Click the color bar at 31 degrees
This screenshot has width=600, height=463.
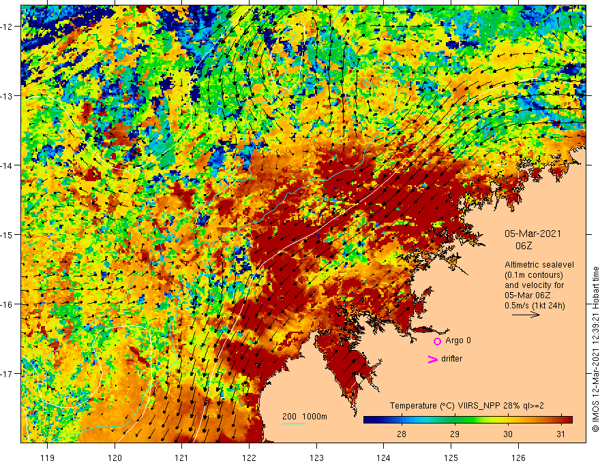click(561, 419)
